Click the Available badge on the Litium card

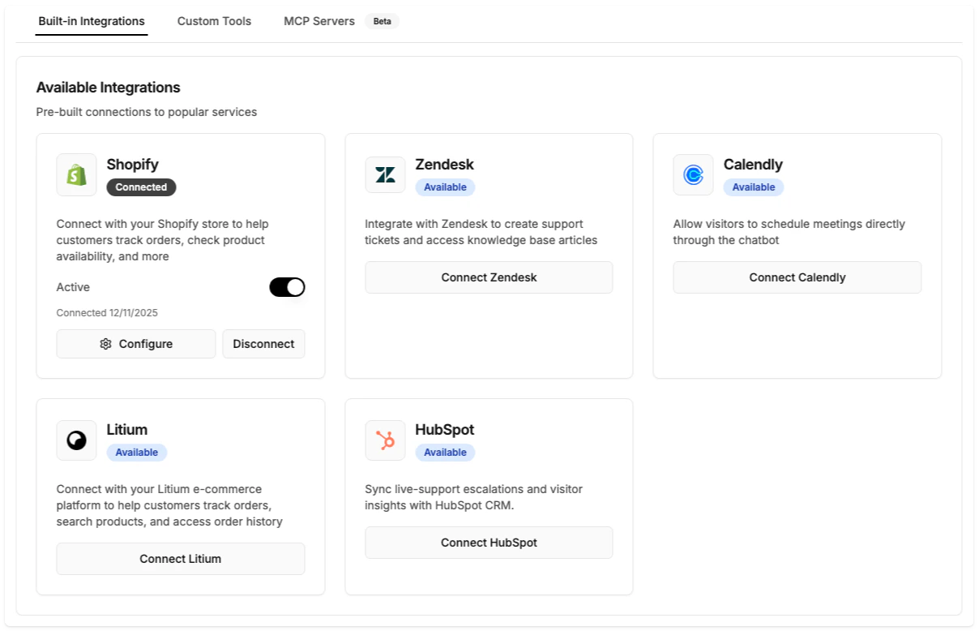point(137,452)
